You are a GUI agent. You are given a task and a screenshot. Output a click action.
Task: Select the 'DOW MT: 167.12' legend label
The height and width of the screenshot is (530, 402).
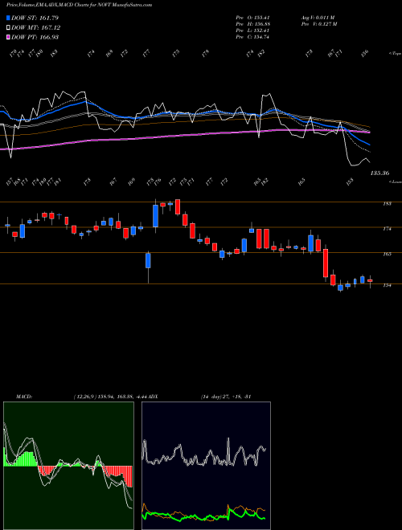tap(36, 27)
